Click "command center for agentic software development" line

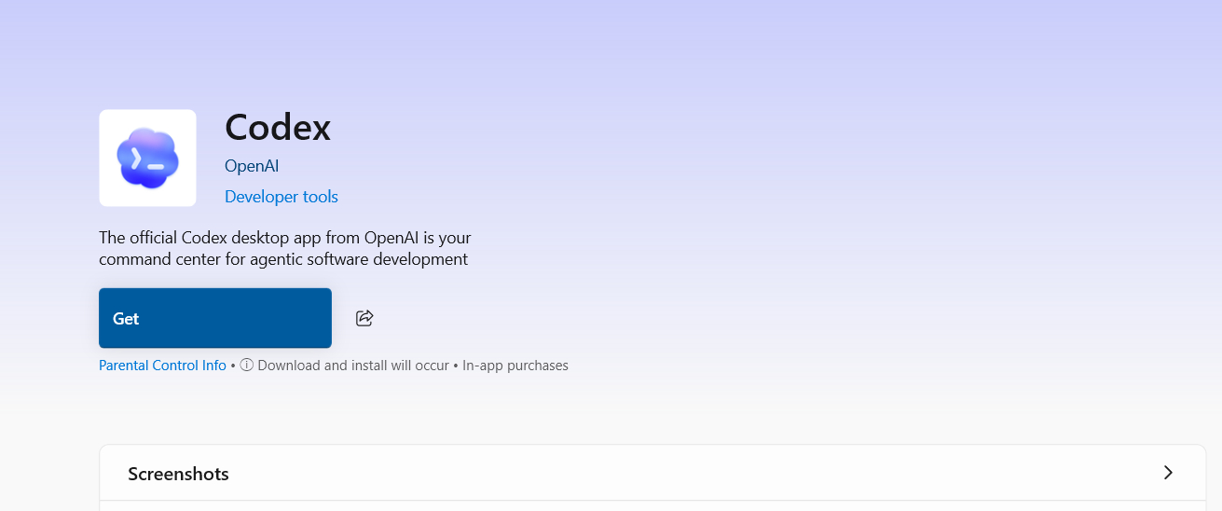(x=283, y=259)
